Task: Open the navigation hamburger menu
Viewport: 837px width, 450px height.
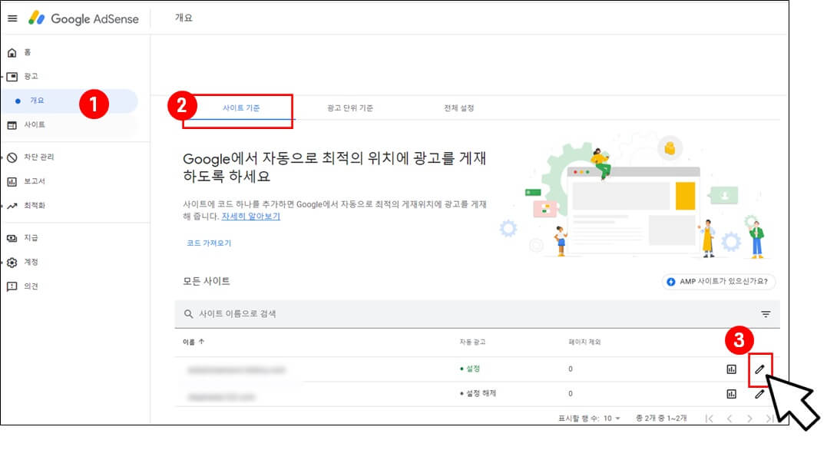Action: tap(12, 18)
